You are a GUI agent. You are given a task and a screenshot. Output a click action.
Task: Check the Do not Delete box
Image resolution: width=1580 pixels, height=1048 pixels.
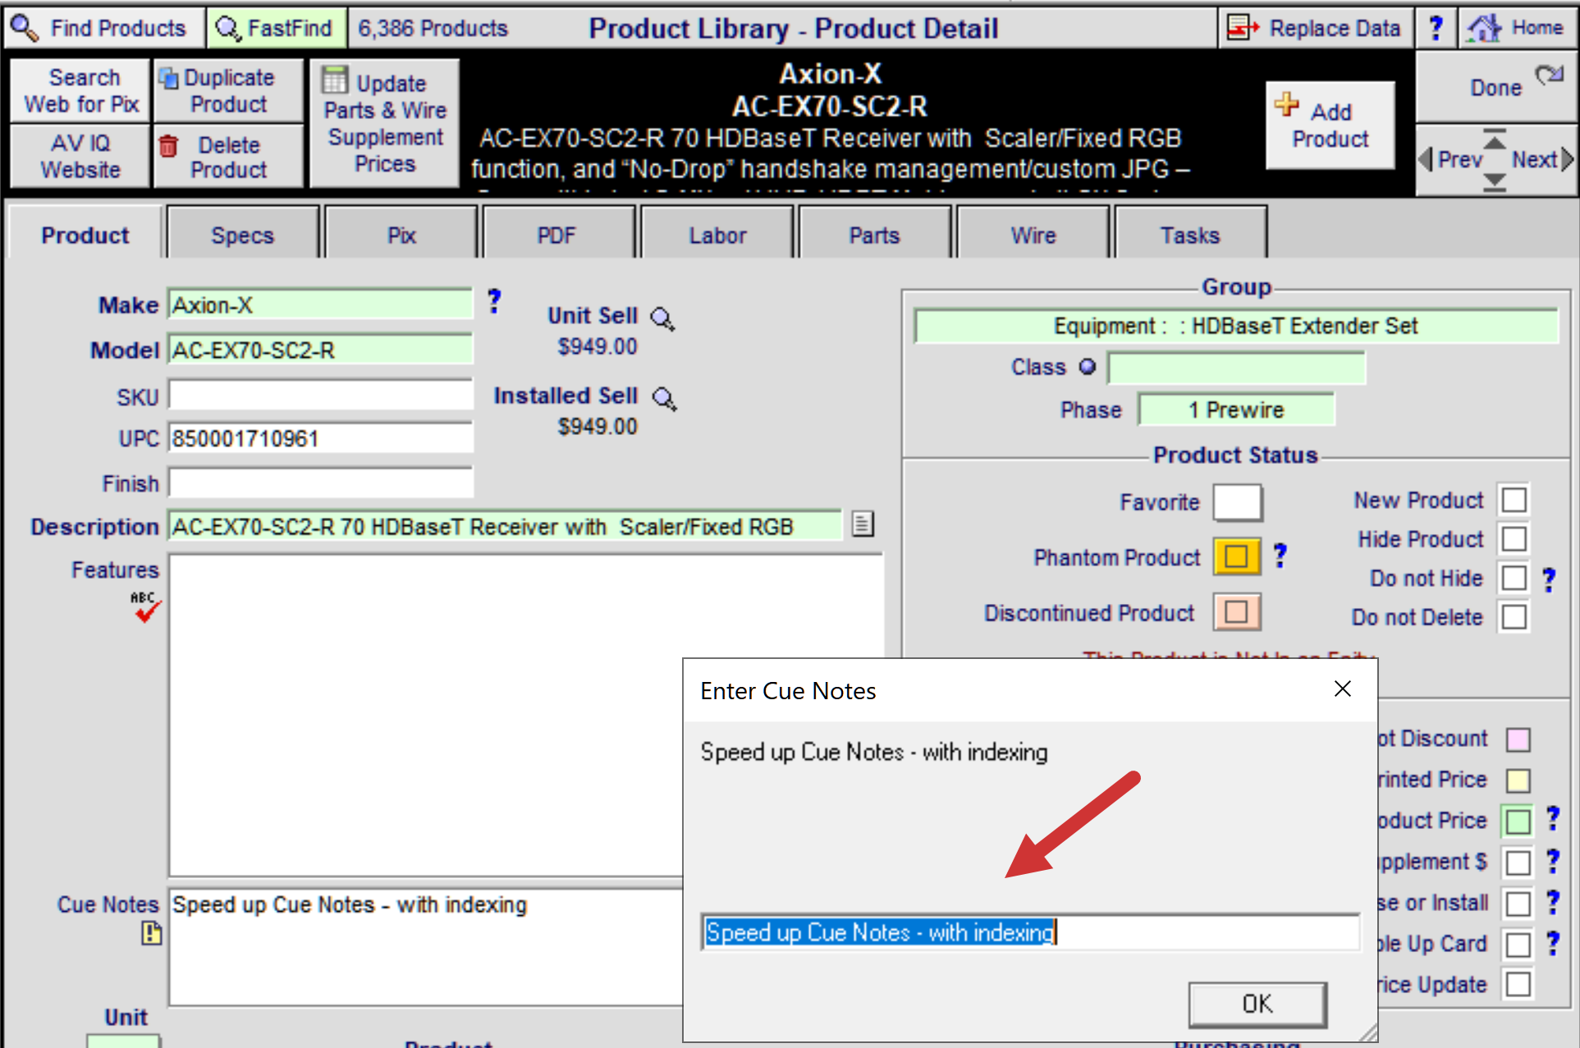click(1514, 616)
